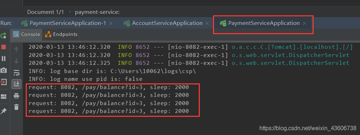The height and width of the screenshot is (135, 360).
Task: Click the layout restore icon in the left strip
Action: click(4, 97)
